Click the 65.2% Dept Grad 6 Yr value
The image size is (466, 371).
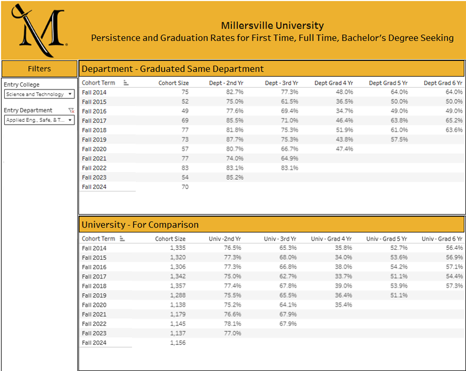point(454,121)
